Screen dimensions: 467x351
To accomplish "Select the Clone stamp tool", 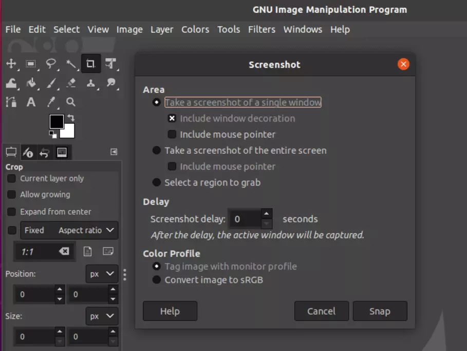I will [x=91, y=83].
